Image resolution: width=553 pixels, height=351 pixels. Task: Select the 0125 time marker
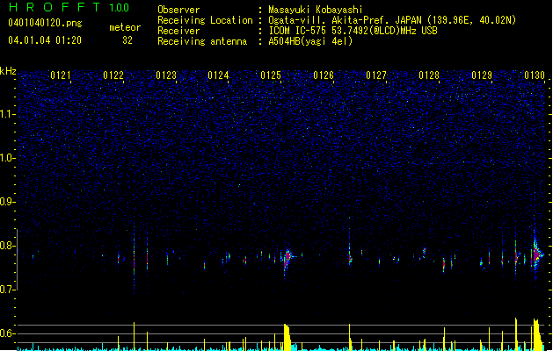271,75
